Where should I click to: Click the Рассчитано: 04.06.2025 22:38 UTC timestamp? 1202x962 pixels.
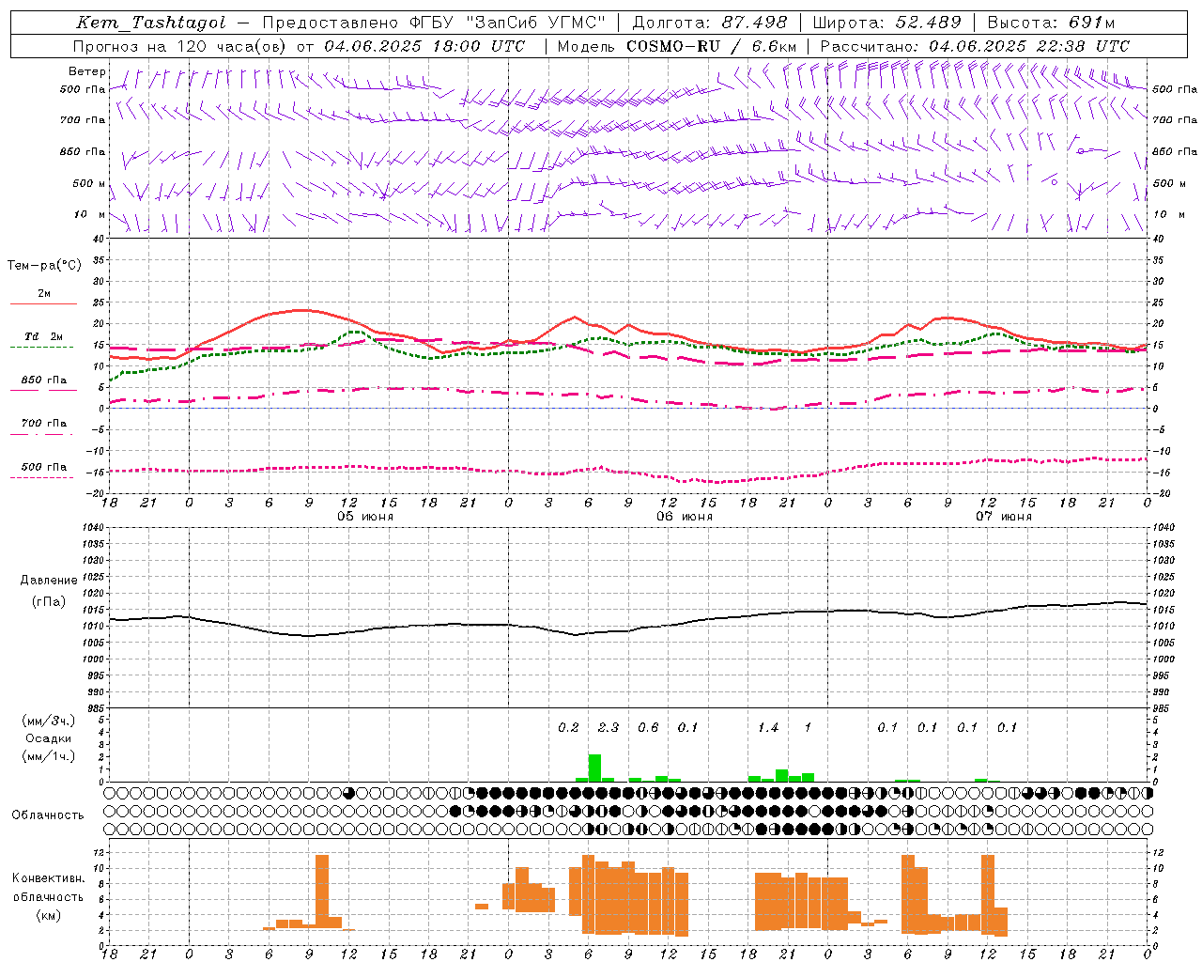(x=975, y=46)
